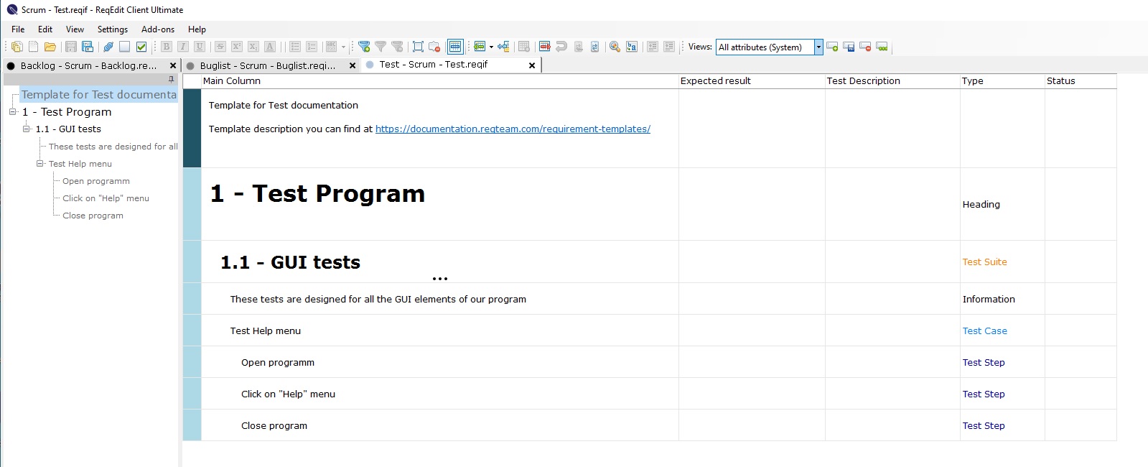
Task: Open the Help menu
Action: (x=197, y=29)
